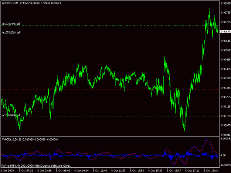231x173 pixels.
Task: Click the 8 Oct 12:53 time label
Action: [x=118, y=171]
